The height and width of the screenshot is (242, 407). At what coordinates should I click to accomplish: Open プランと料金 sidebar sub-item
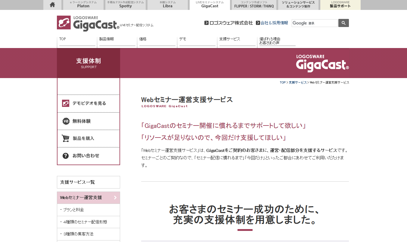[89, 210]
